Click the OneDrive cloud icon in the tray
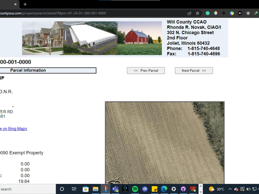259x194 pixels. pyautogui.click(x=236, y=189)
